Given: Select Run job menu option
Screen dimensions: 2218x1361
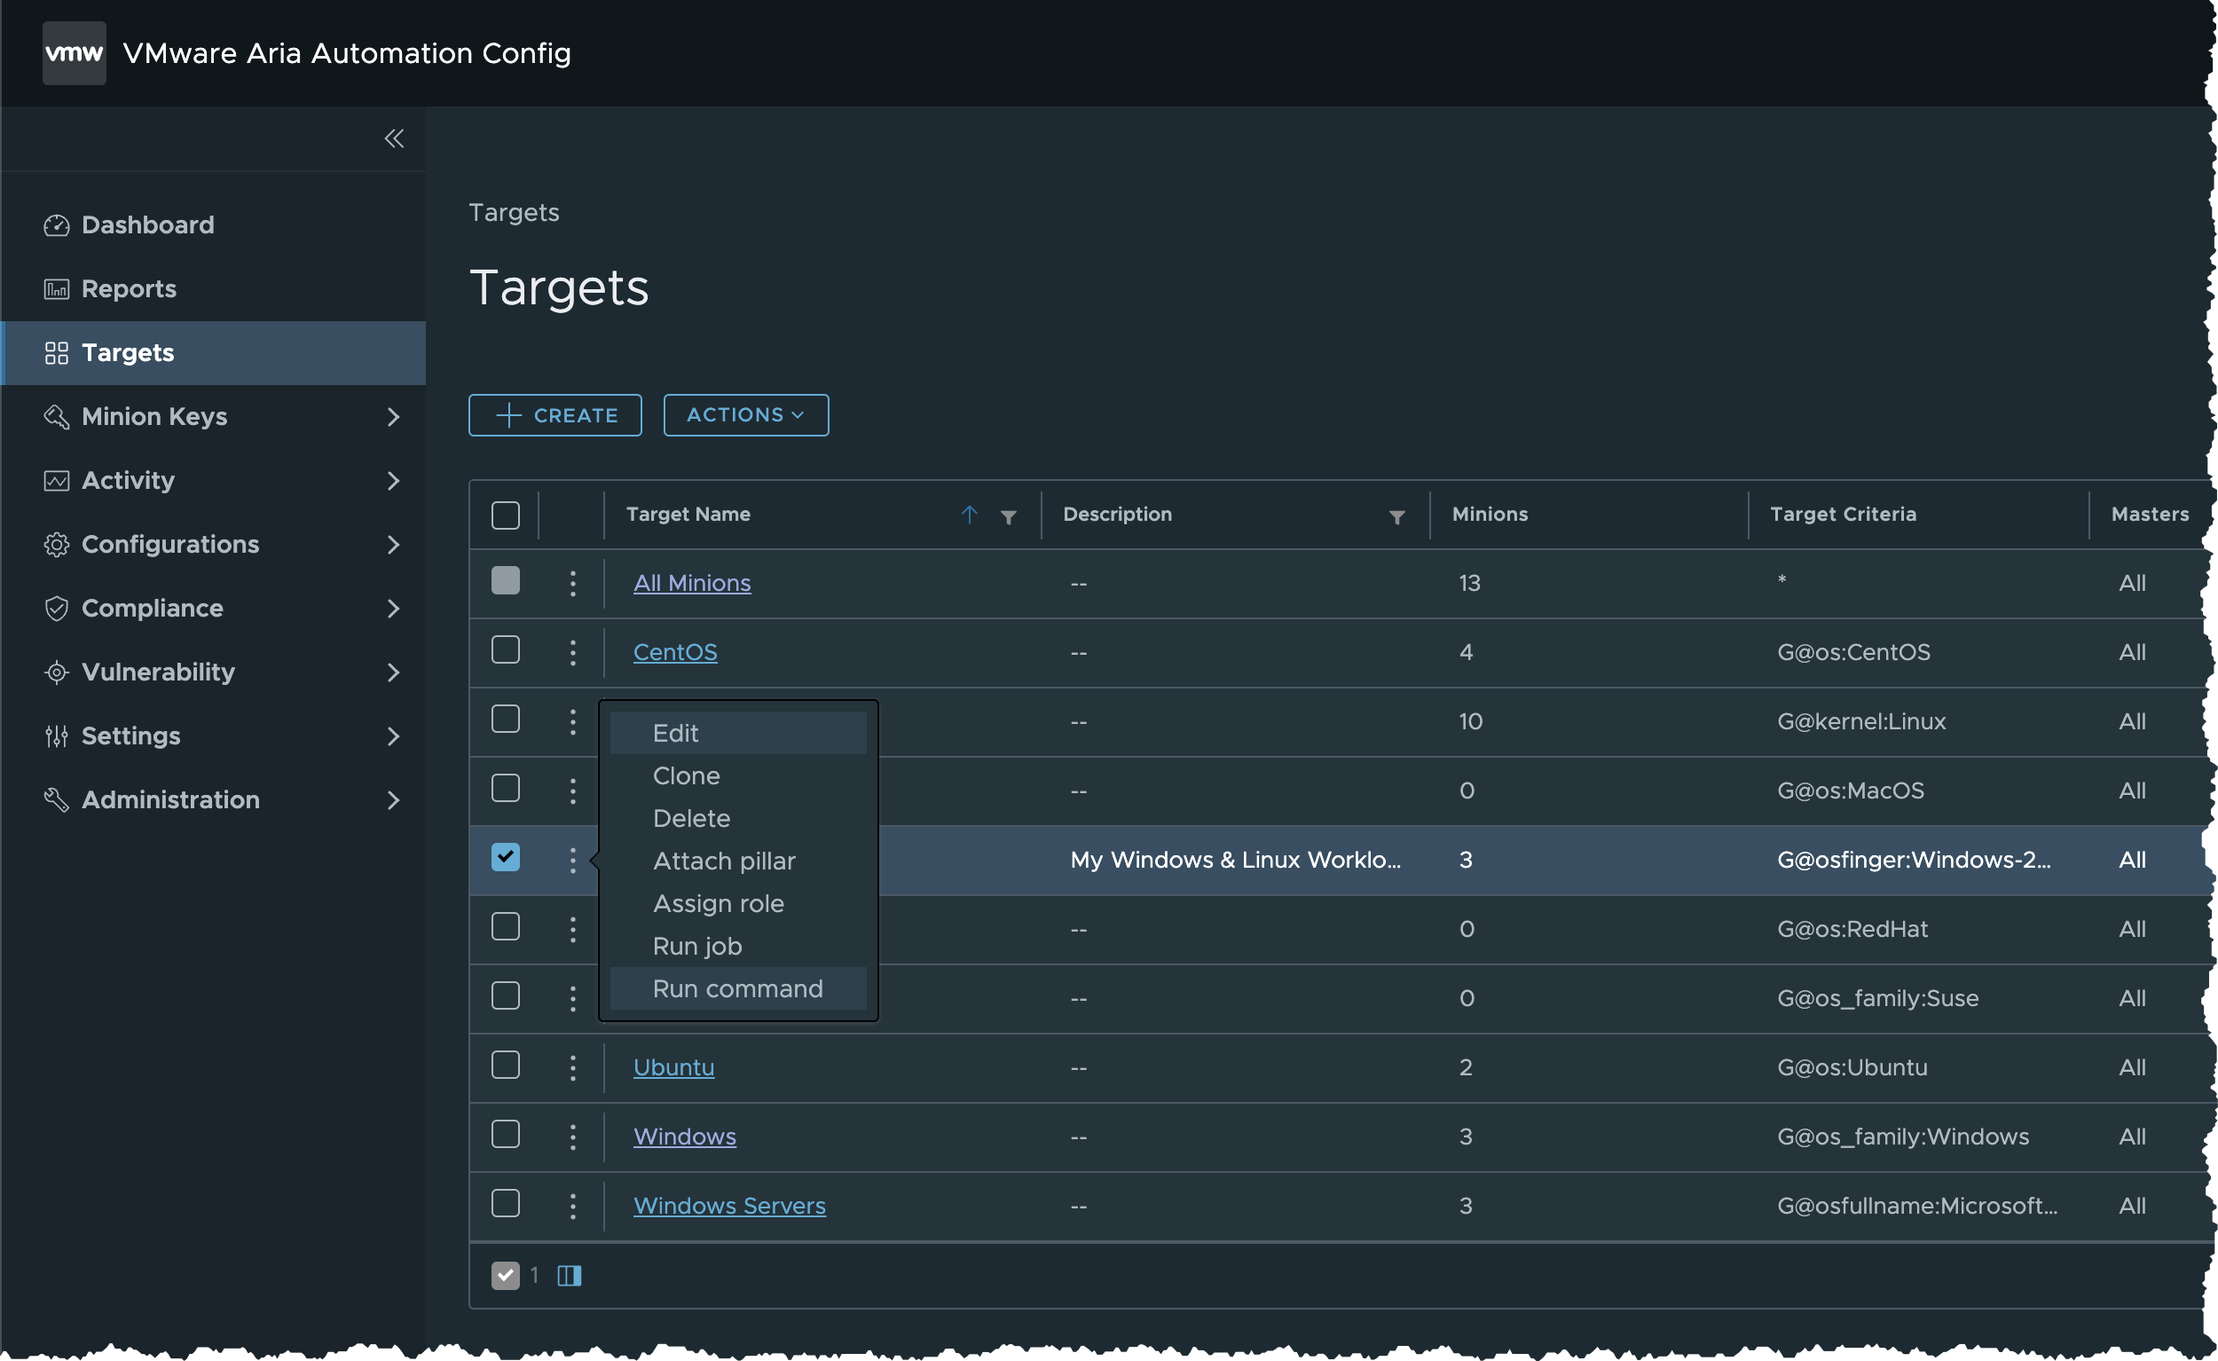Looking at the screenshot, I should click(738, 946).
